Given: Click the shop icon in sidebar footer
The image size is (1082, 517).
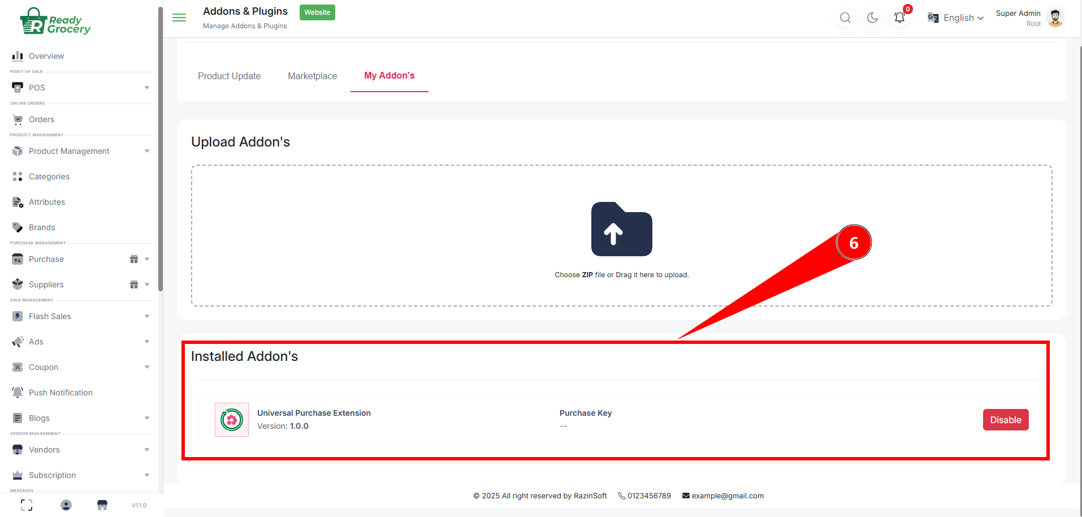Looking at the screenshot, I should point(102,505).
